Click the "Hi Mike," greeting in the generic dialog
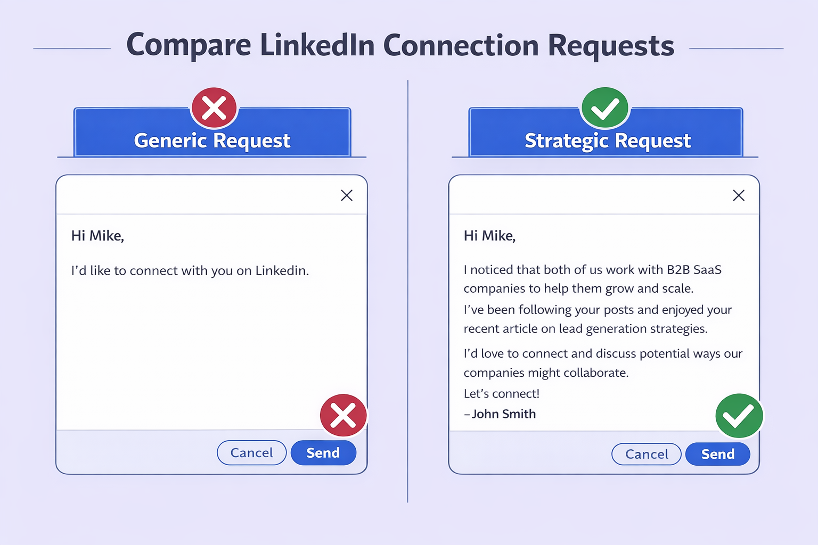The width and height of the screenshot is (818, 545). click(97, 236)
